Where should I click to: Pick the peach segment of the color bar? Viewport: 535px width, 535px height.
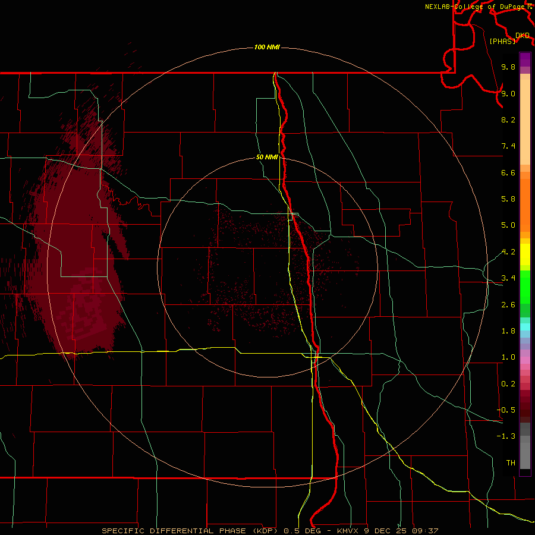coord(525,122)
